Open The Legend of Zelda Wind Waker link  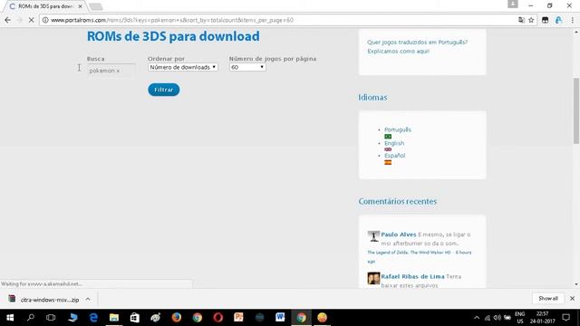pyautogui.click(x=409, y=253)
